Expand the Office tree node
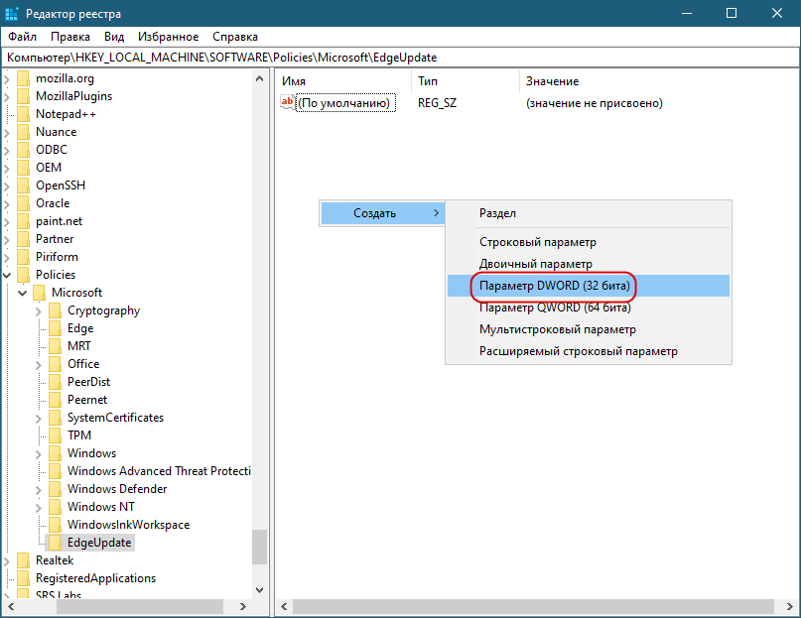Viewport: 801px width, 618px height. pos(39,365)
